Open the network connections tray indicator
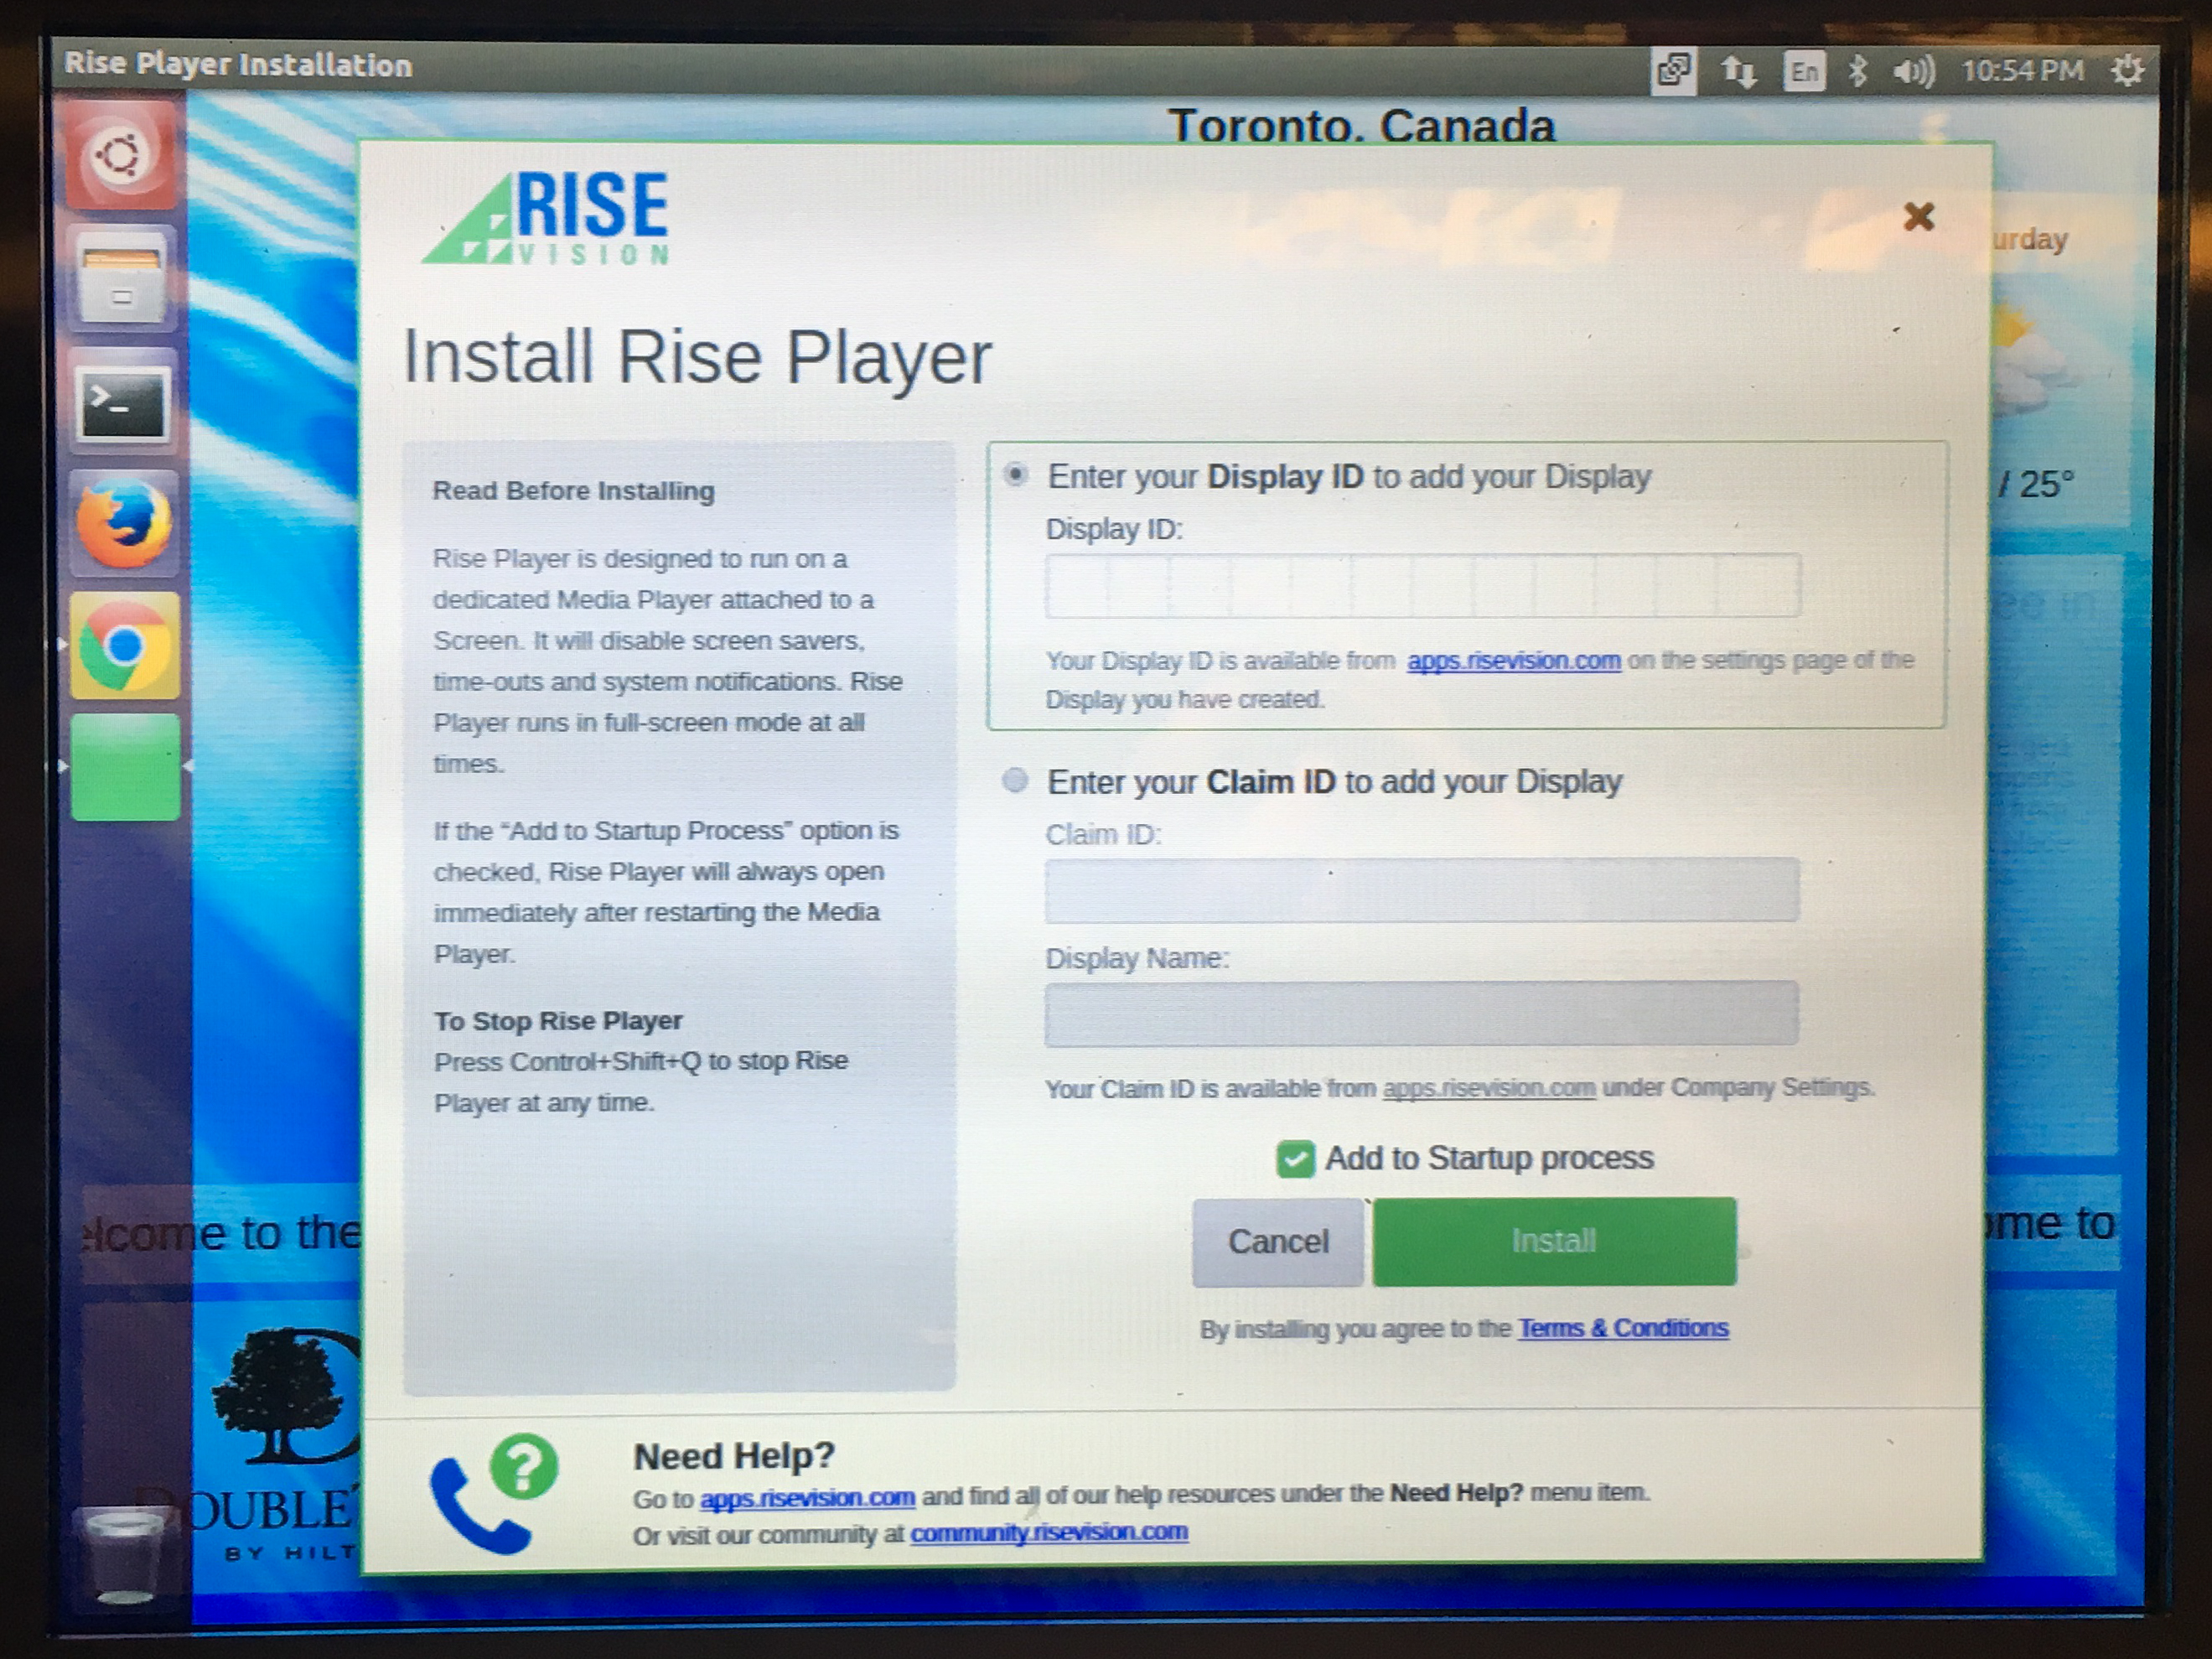The height and width of the screenshot is (1659, 2212). tap(1738, 71)
